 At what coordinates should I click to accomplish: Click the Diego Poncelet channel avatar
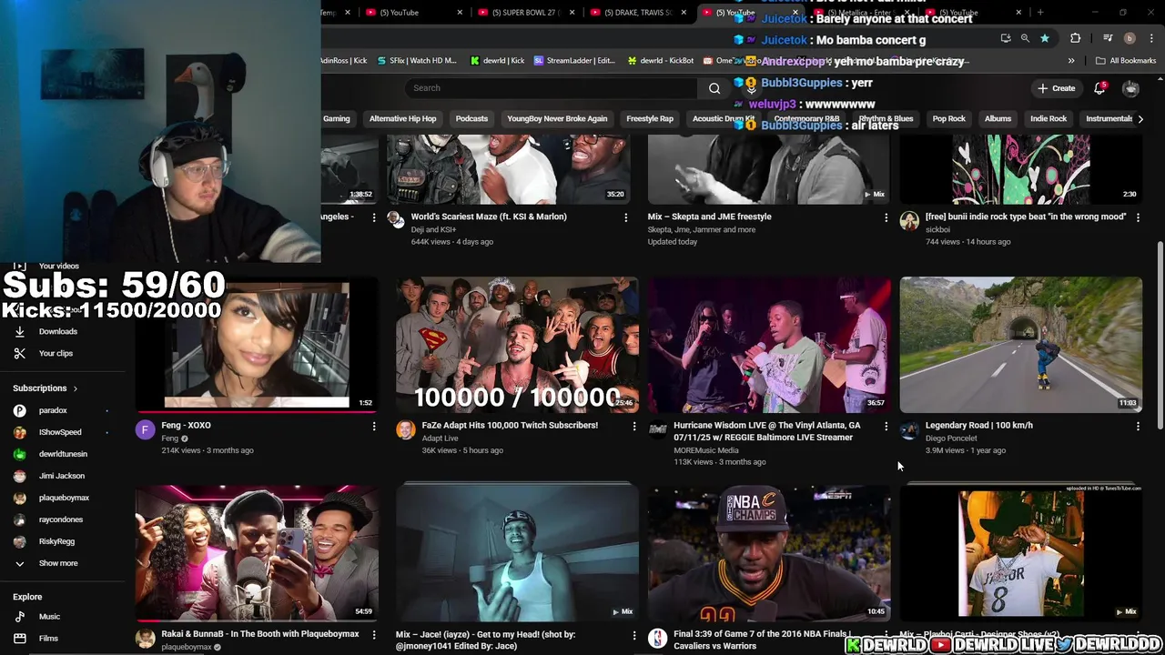(x=909, y=430)
